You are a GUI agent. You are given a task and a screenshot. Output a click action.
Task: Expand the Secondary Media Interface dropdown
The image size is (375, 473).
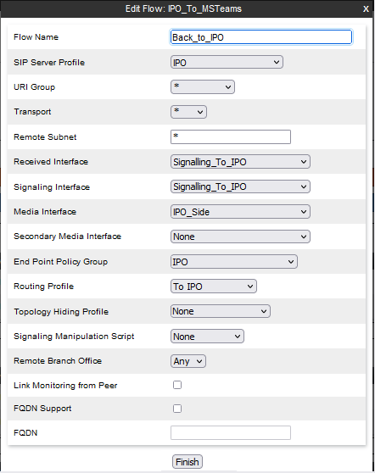pyautogui.click(x=240, y=236)
